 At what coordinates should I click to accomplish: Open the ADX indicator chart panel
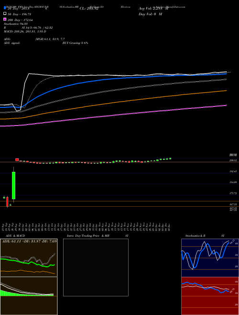click(29, 258)
